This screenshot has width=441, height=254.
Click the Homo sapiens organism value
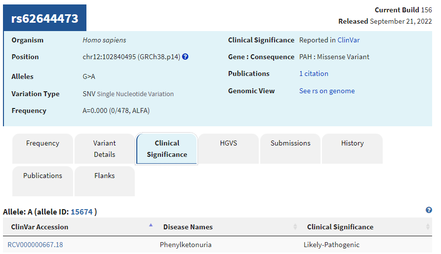click(x=104, y=40)
